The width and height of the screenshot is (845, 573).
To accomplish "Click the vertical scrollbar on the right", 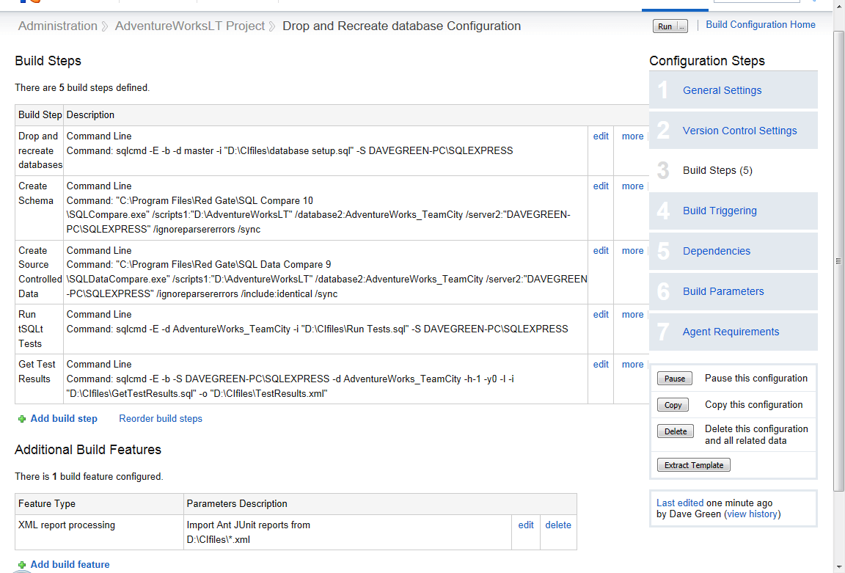I will [838, 260].
